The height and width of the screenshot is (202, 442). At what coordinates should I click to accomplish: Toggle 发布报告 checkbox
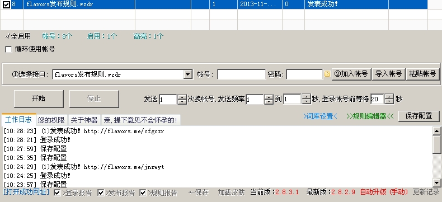[x=101, y=192]
